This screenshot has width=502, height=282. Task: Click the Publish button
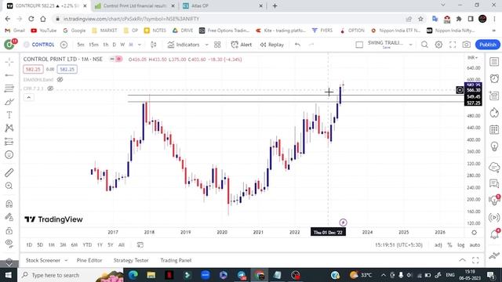pyautogui.click(x=488, y=45)
